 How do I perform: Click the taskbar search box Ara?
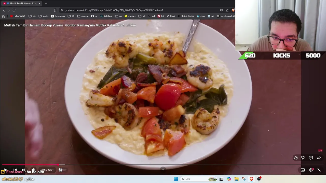(x=199, y=179)
